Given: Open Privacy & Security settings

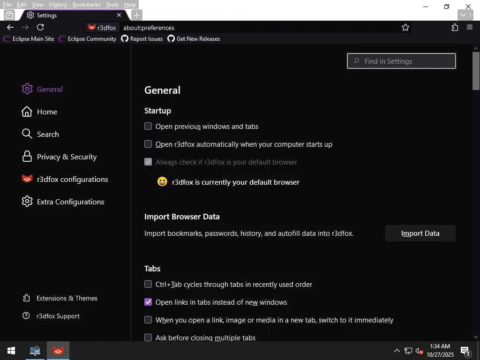Looking at the screenshot, I should [x=60, y=157].
